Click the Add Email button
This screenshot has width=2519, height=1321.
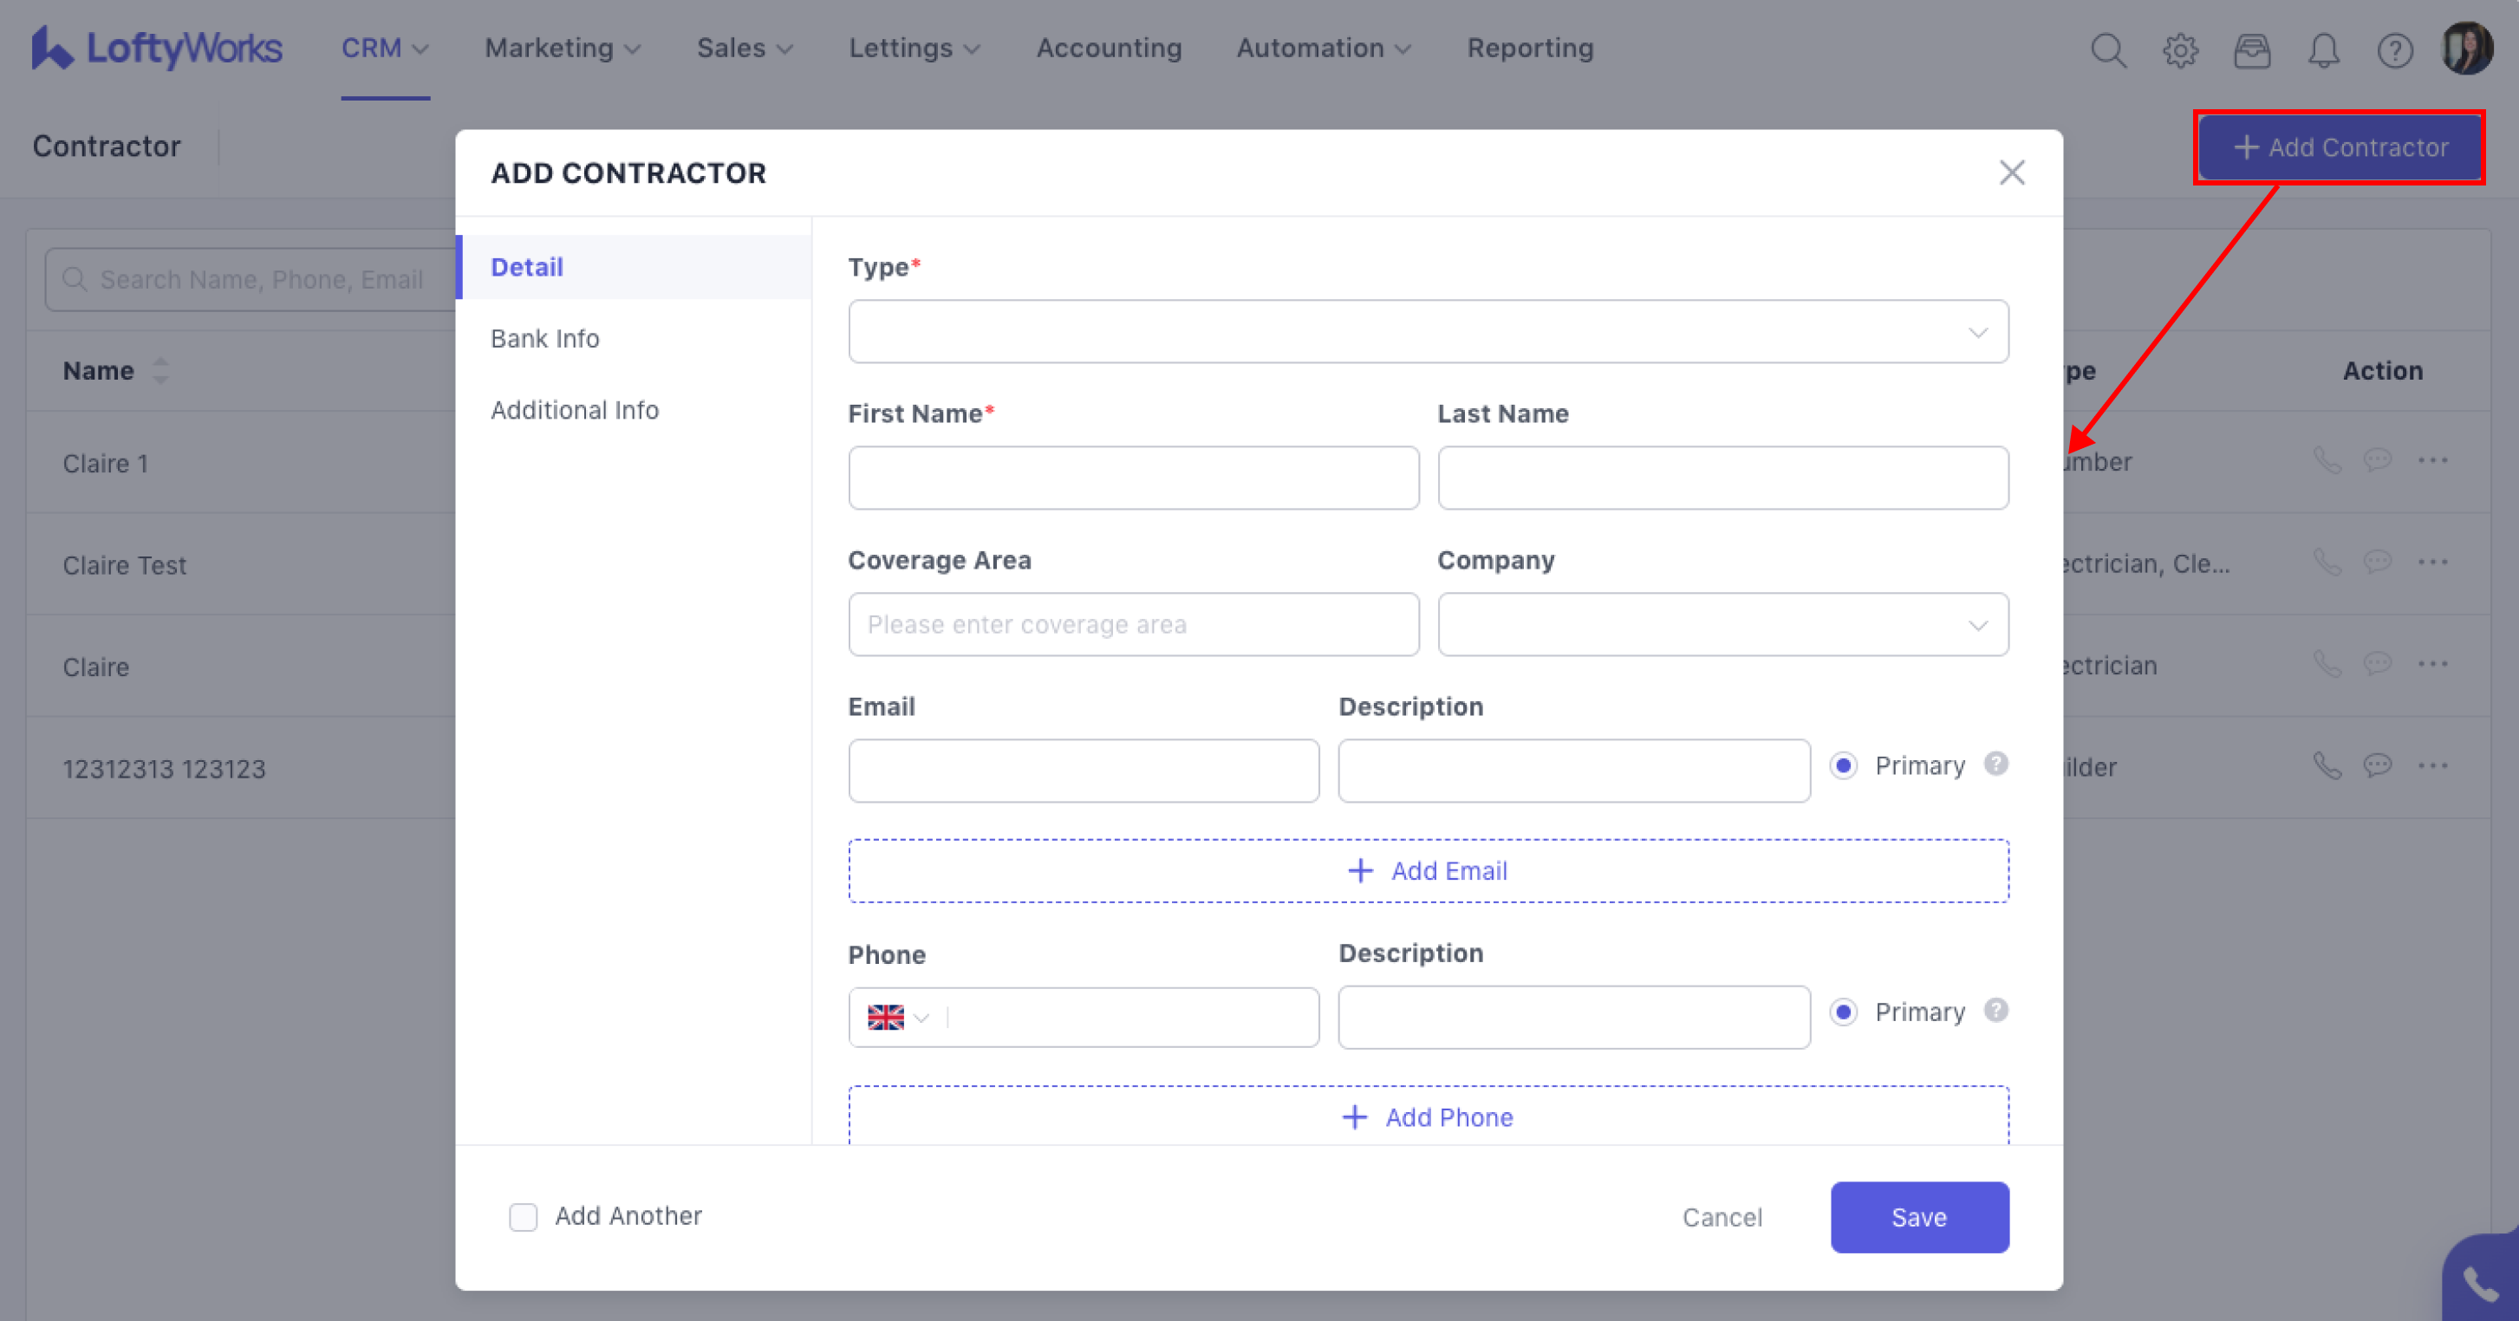(x=1428, y=870)
